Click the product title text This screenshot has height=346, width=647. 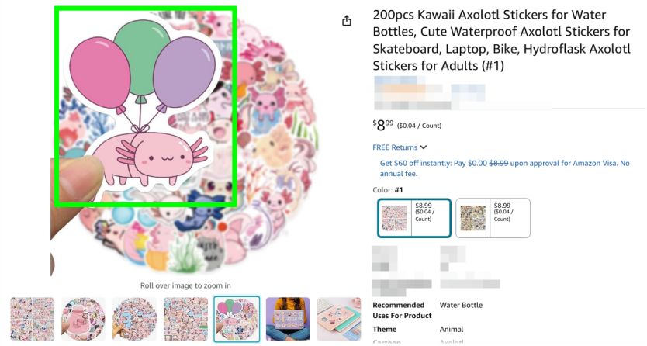point(500,40)
